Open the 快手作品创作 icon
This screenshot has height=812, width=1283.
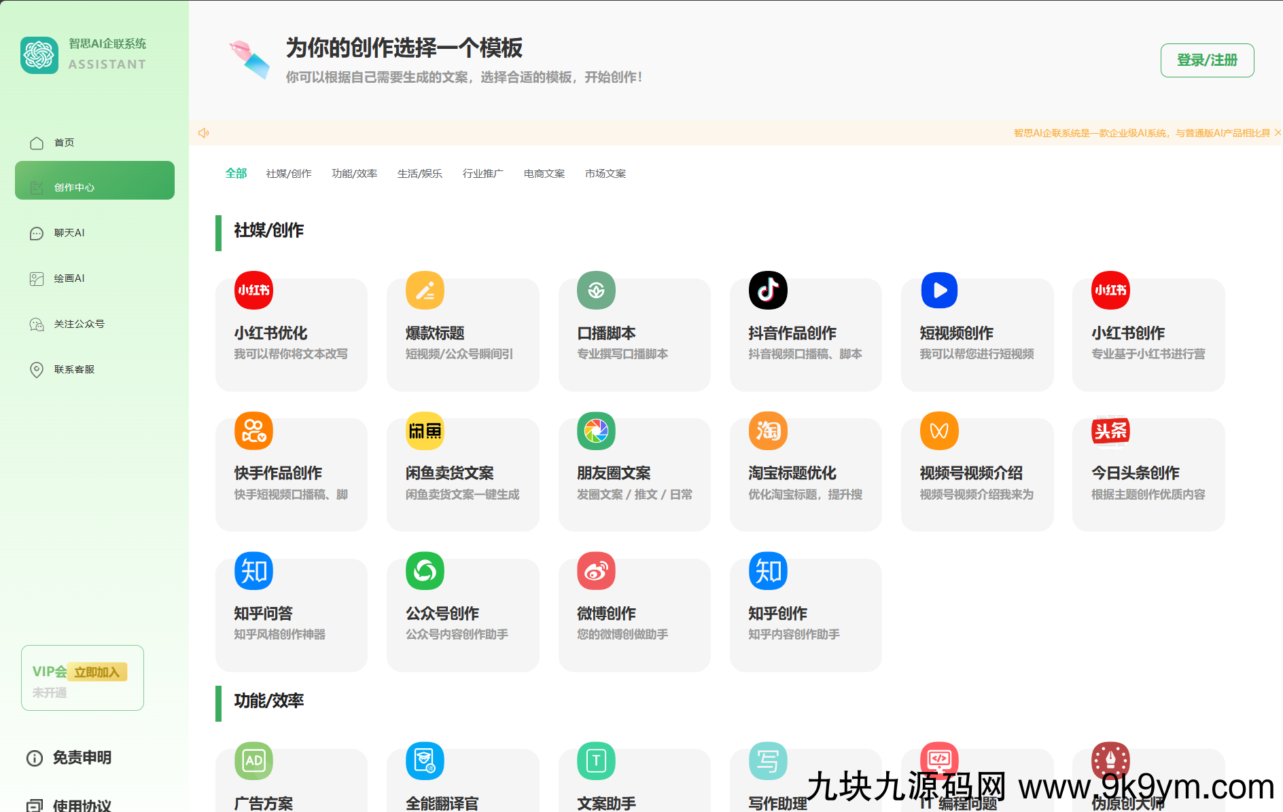pyautogui.click(x=253, y=430)
